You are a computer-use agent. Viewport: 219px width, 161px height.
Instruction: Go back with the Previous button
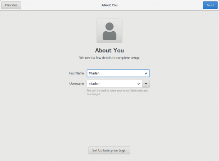click(11, 5)
